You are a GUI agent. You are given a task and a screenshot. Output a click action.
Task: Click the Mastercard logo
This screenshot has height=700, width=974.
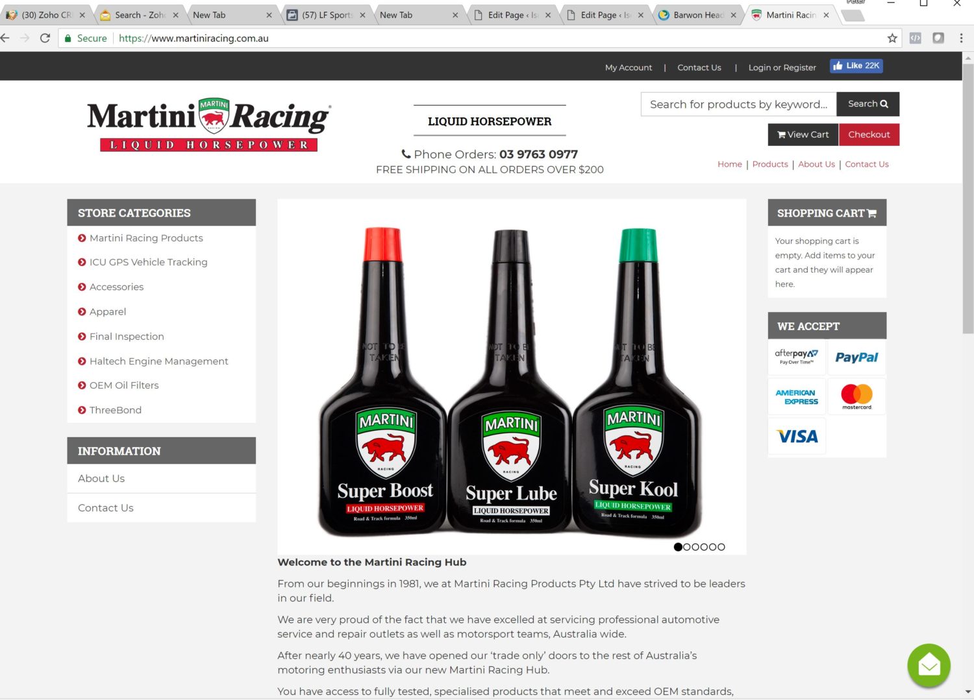coord(856,396)
